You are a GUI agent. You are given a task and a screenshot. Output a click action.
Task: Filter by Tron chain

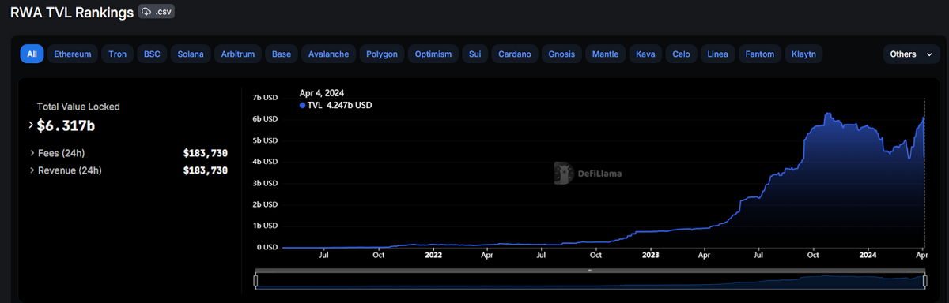(x=117, y=54)
